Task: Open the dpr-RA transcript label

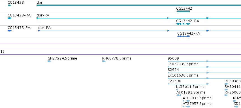Action: pos(43,15)
